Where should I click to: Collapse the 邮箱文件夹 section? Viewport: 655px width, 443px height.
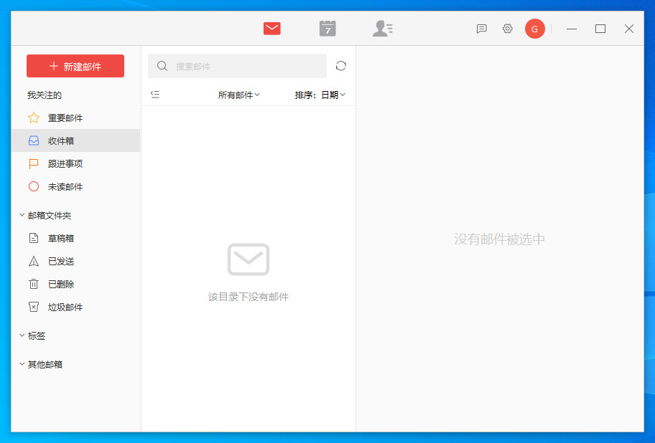click(x=45, y=216)
